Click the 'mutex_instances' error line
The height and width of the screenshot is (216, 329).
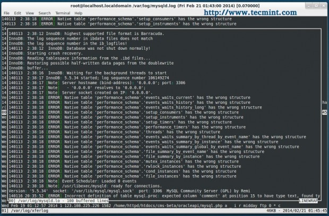tap(124, 161)
